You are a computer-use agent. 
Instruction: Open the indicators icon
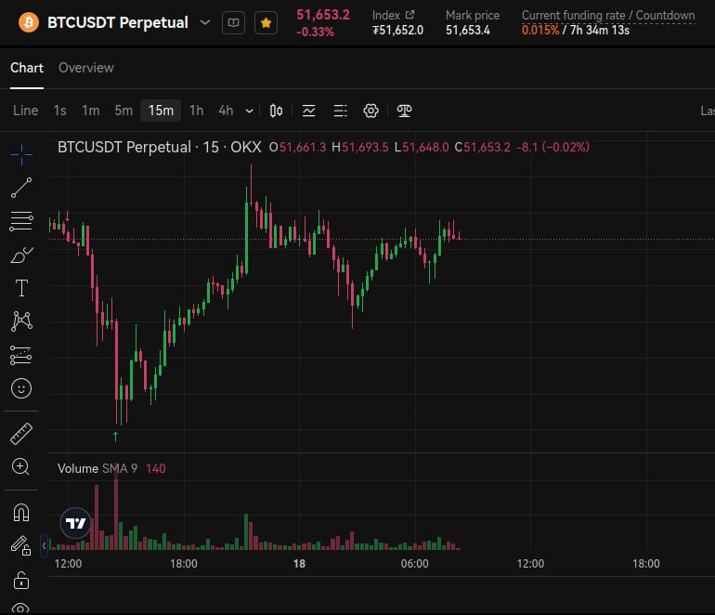click(x=308, y=111)
